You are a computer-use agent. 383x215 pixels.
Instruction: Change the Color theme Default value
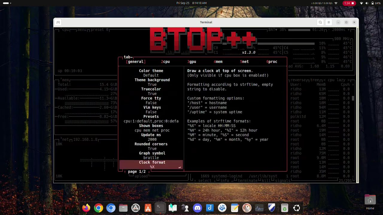click(x=151, y=75)
